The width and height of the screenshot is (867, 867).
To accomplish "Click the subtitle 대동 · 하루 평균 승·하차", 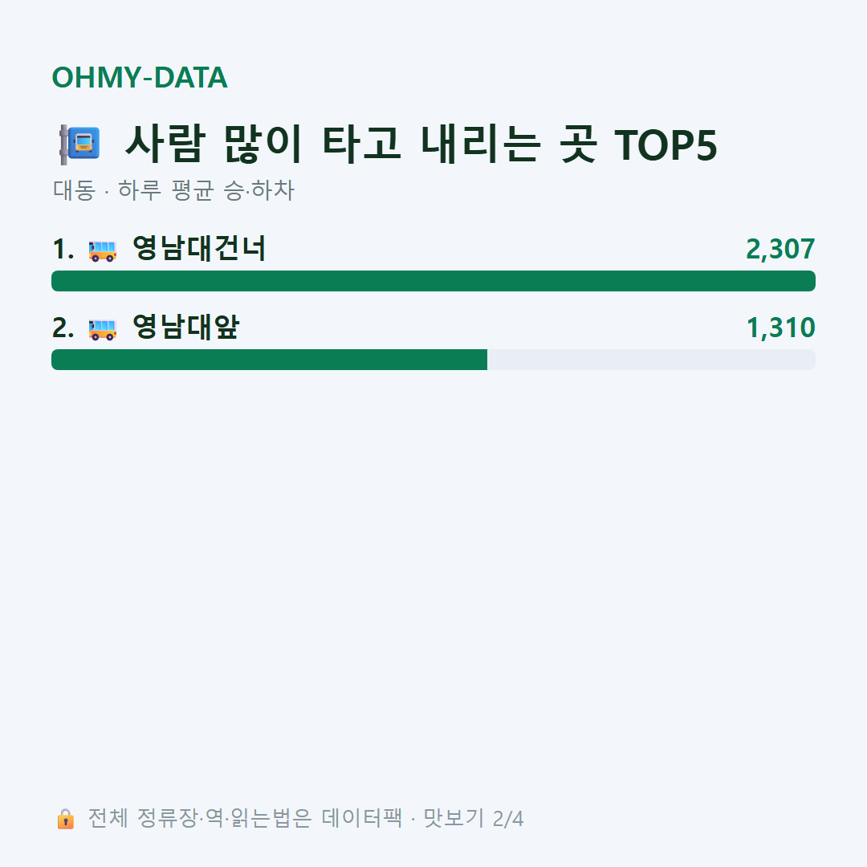I will pos(173,190).
